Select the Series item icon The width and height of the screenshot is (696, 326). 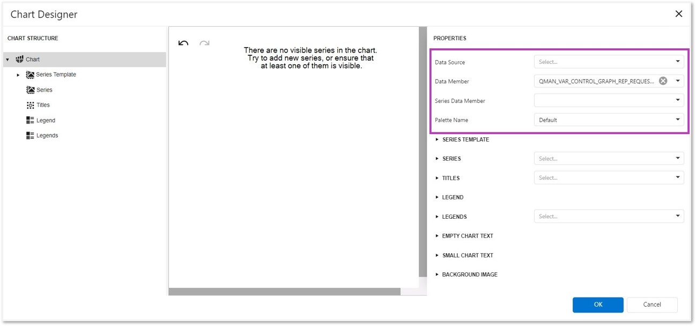tap(30, 90)
